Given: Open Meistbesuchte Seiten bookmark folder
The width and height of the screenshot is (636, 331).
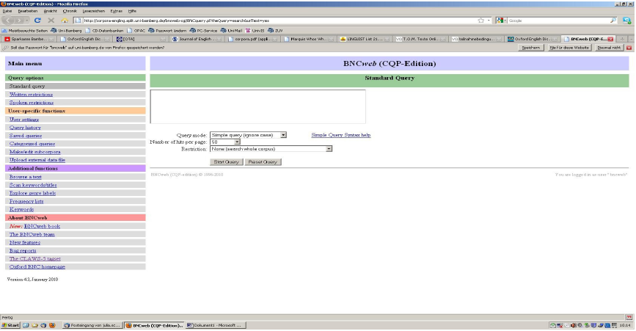Looking at the screenshot, I should [25, 30].
